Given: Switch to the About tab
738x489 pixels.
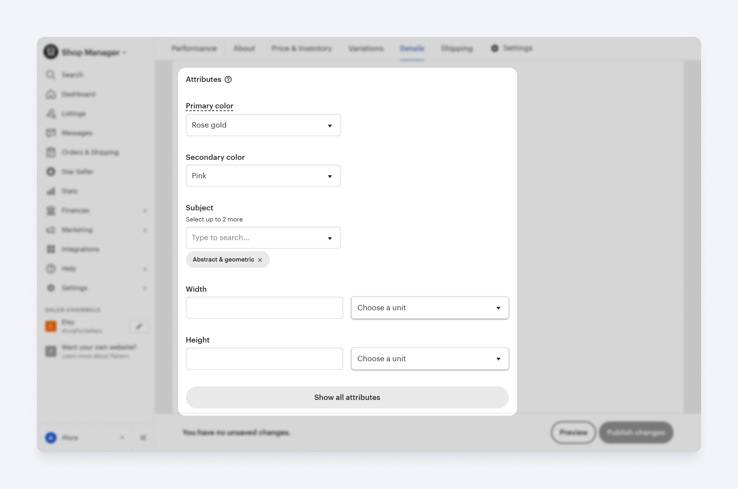Looking at the screenshot, I should (x=244, y=48).
